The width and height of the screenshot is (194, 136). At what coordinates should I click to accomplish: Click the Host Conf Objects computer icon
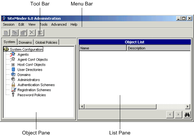click(x=13, y=65)
